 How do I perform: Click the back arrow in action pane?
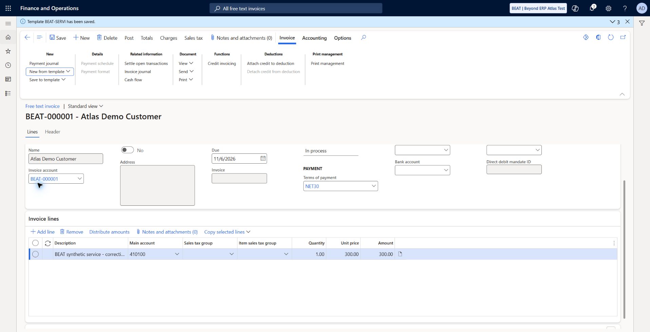tap(27, 37)
